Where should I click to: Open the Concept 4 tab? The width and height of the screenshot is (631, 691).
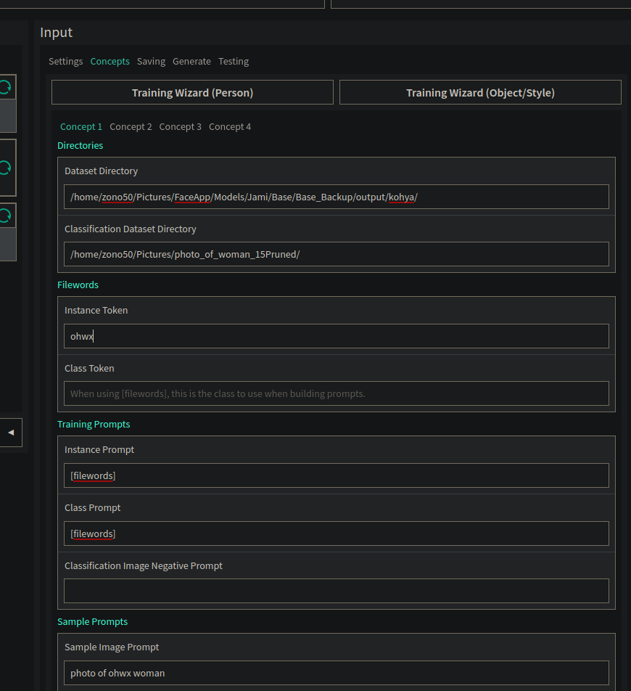pyautogui.click(x=230, y=127)
